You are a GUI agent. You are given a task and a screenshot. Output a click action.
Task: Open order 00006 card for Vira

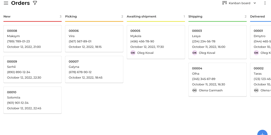[x=94, y=38]
